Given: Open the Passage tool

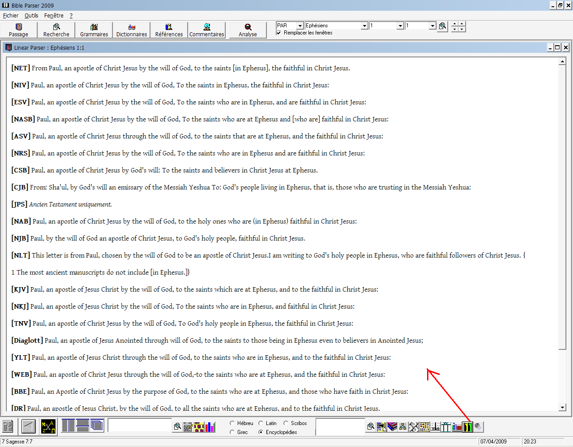Looking at the screenshot, I should click(19, 30).
